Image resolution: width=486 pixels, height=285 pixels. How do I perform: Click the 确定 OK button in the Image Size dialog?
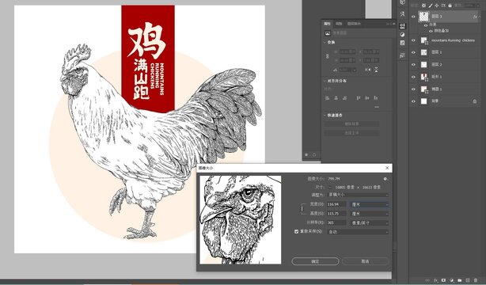click(x=315, y=261)
